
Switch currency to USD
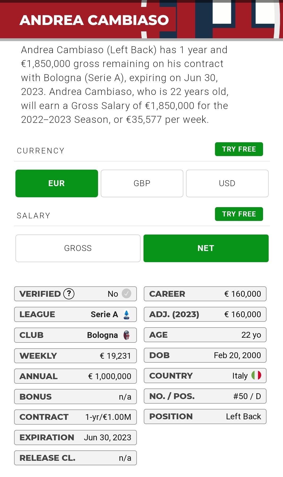tap(227, 183)
